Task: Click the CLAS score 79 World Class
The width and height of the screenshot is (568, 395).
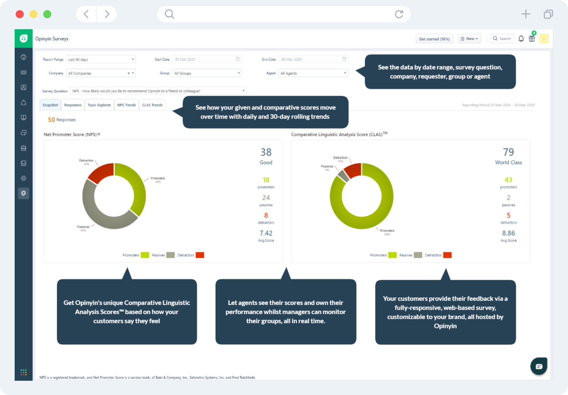Action: click(x=508, y=156)
